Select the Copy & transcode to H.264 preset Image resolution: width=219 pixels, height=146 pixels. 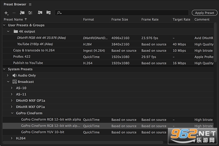pyautogui.click(x=34, y=50)
